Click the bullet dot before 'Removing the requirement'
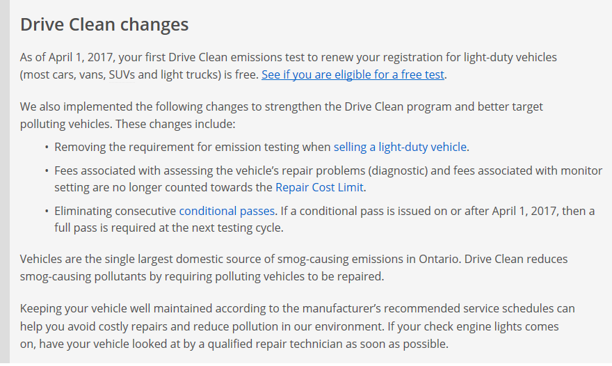 pos(47,148)
